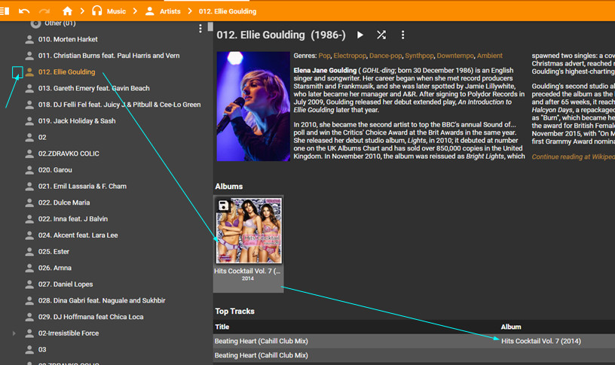The image size is (615, 365).
Task: Shuffle Ellie Goulding tracks
Action: [381, 35]
